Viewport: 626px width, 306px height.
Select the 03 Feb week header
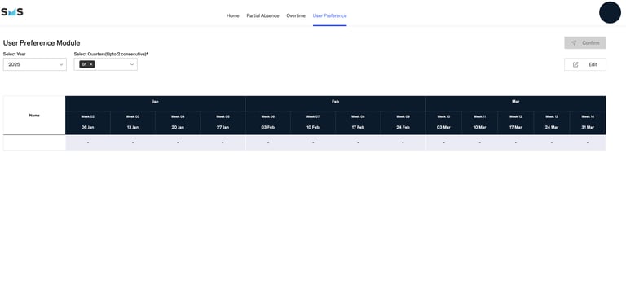(x=268, y=123)
